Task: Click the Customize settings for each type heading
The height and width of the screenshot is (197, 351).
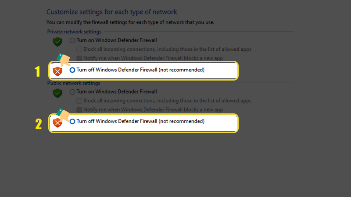Action: (111, 12)
